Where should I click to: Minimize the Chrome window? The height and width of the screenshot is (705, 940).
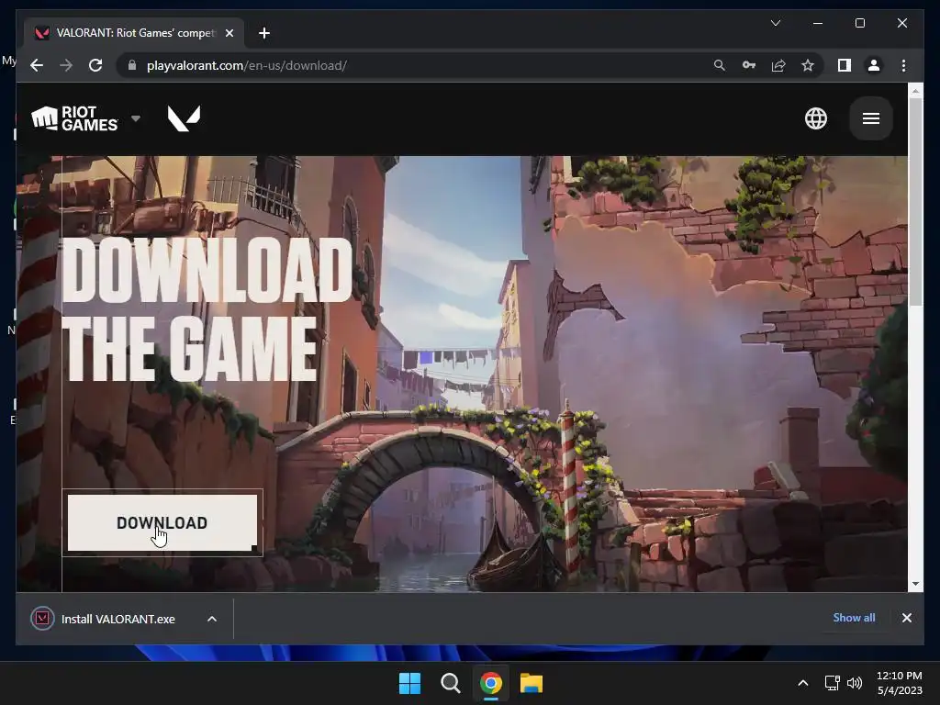click(x=818, y=23)
